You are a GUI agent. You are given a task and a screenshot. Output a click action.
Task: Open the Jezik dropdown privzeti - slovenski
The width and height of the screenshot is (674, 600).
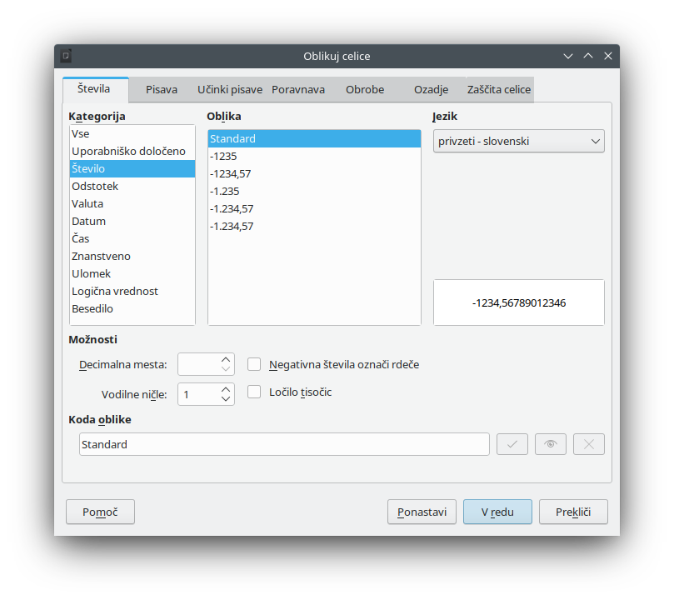click(x=518, y=141)
